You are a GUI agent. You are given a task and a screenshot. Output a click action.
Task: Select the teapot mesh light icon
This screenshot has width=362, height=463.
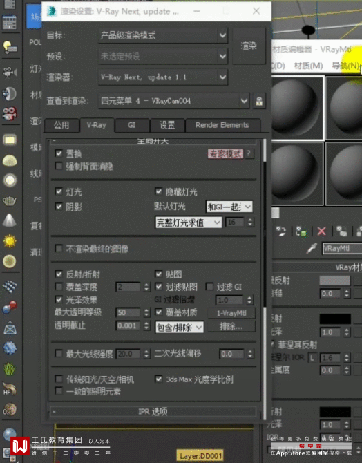click(10, 201)
